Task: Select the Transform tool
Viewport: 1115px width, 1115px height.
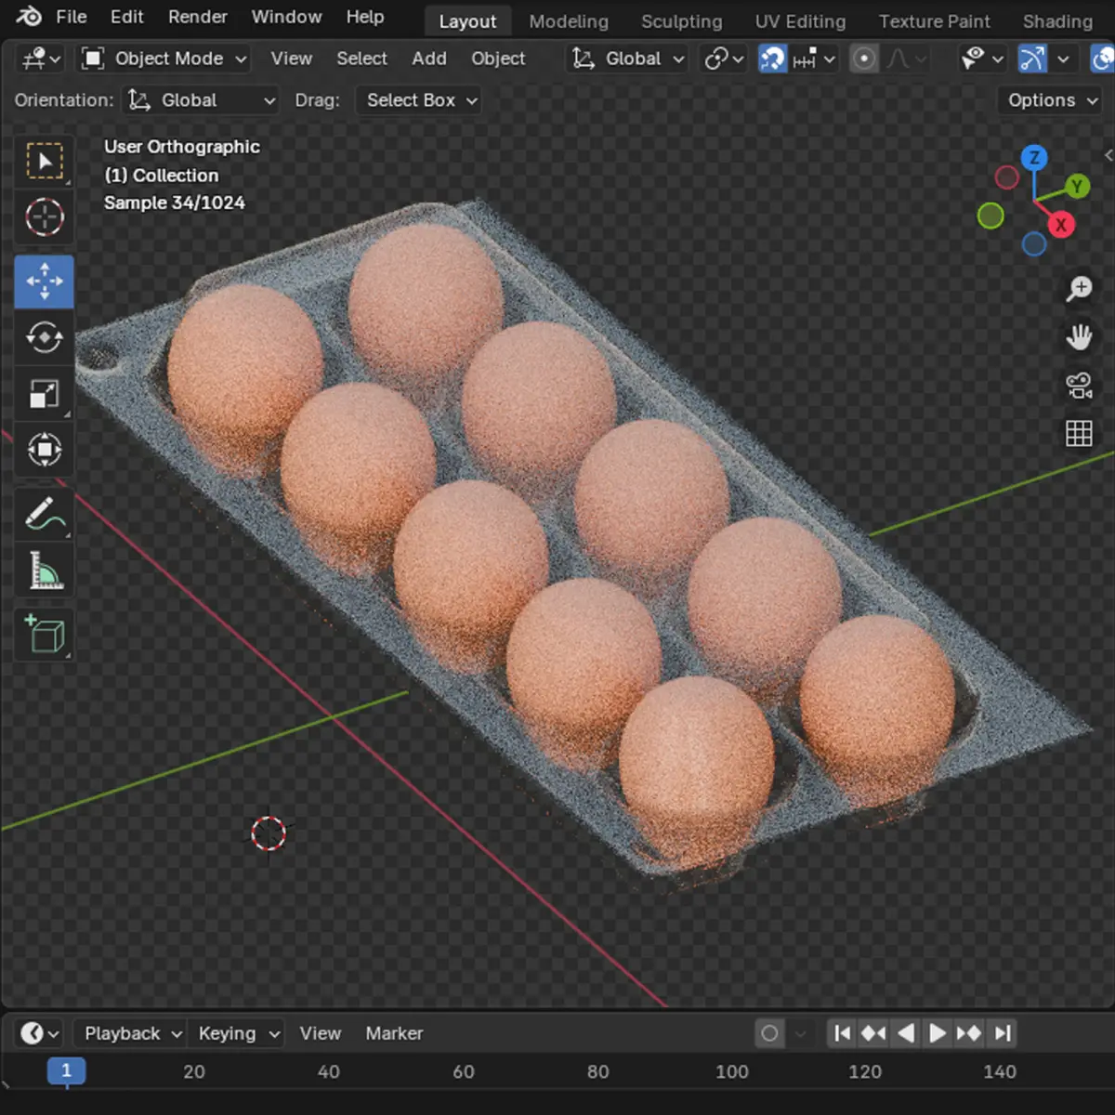Action: (45, 450)
